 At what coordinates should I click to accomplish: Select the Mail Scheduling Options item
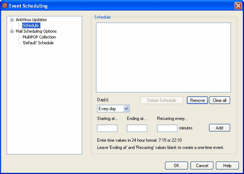pyautogui.click(x=36, y=31)
